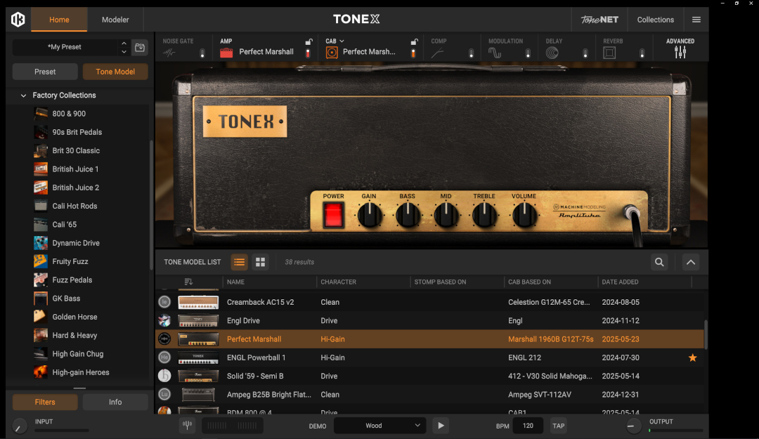Expand the CAB type dropdown arrow
The width and height of the screenshot is (759, 439).
tap(342, 41)
